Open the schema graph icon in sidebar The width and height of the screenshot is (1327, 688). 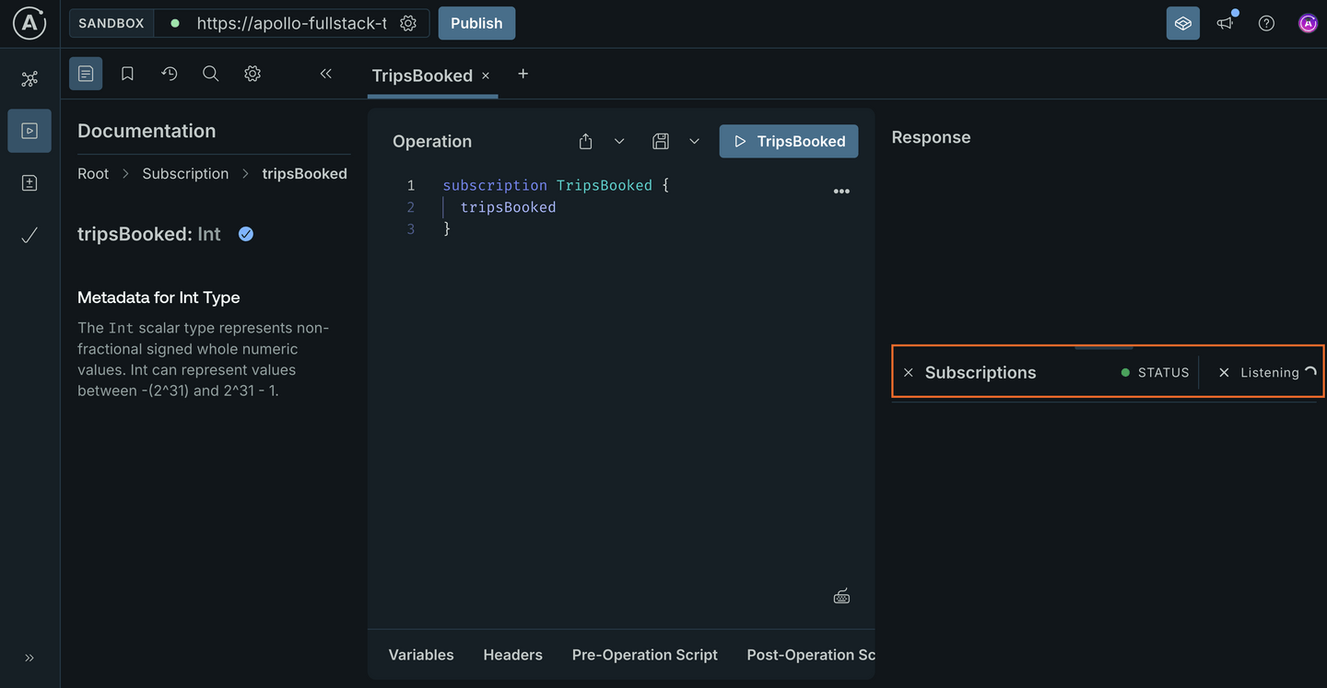(29, 79)
